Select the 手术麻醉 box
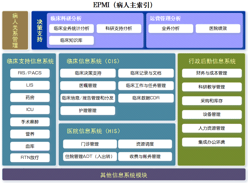The image size is (248, 183). pos(30,122)
